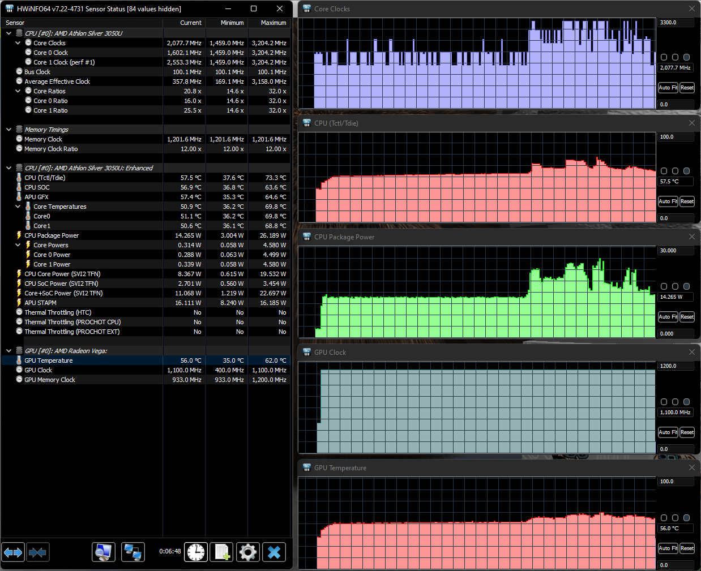Screen dimensions: 701x571
Task: Select first radio button in GPU Temperature graph
Action: 664,518
